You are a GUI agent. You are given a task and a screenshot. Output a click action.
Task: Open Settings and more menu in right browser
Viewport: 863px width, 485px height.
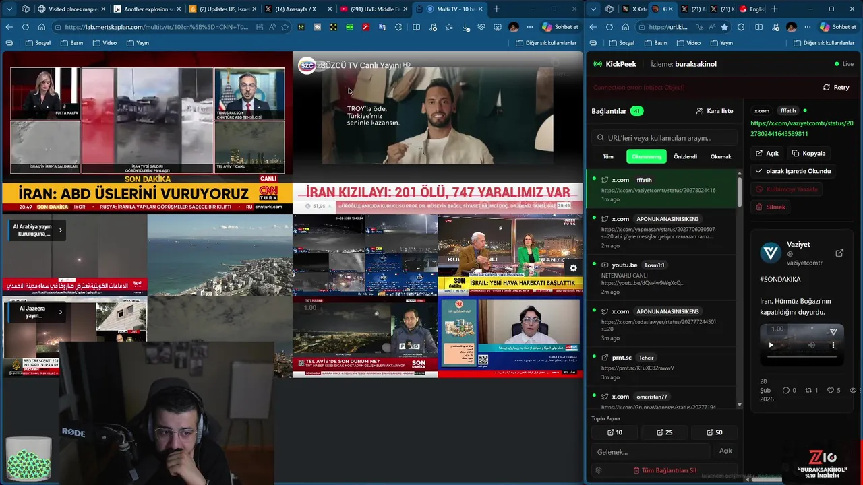point(808,27)
